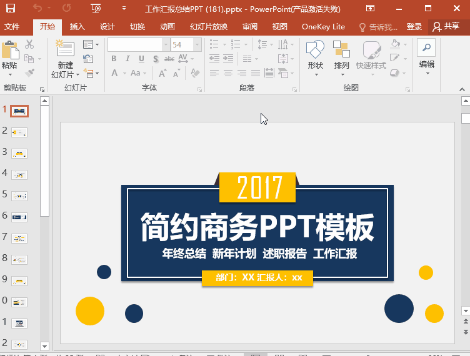Switch to the 切换 tab

[137, 27]
